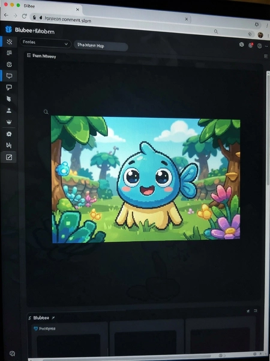Close the Blbee browser tab
Image resolution: width=270 pixels, height=361 pixels.
pyautogui.click(x=77, y=10)
